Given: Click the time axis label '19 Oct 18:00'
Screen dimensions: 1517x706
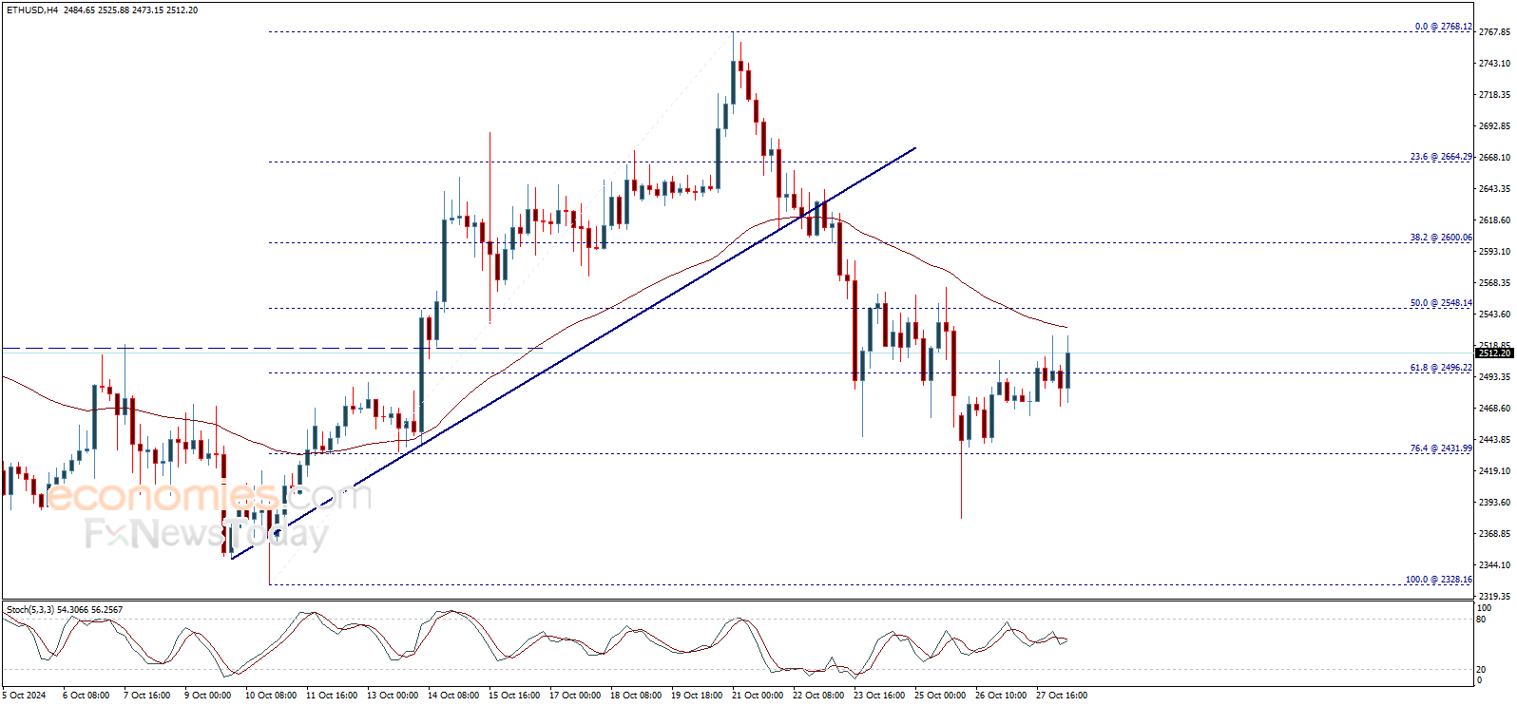Looking at the screenshot, I should 696,696.
